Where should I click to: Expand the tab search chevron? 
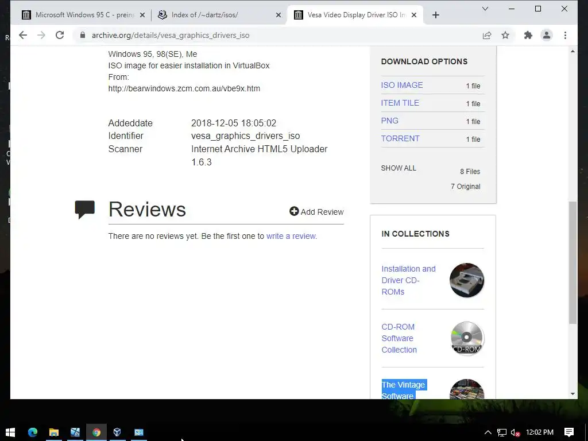[485, 9]
